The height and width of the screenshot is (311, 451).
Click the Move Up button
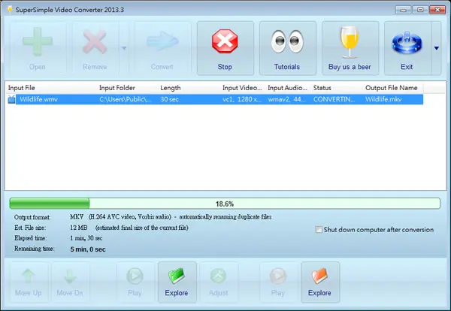(29, 282)
